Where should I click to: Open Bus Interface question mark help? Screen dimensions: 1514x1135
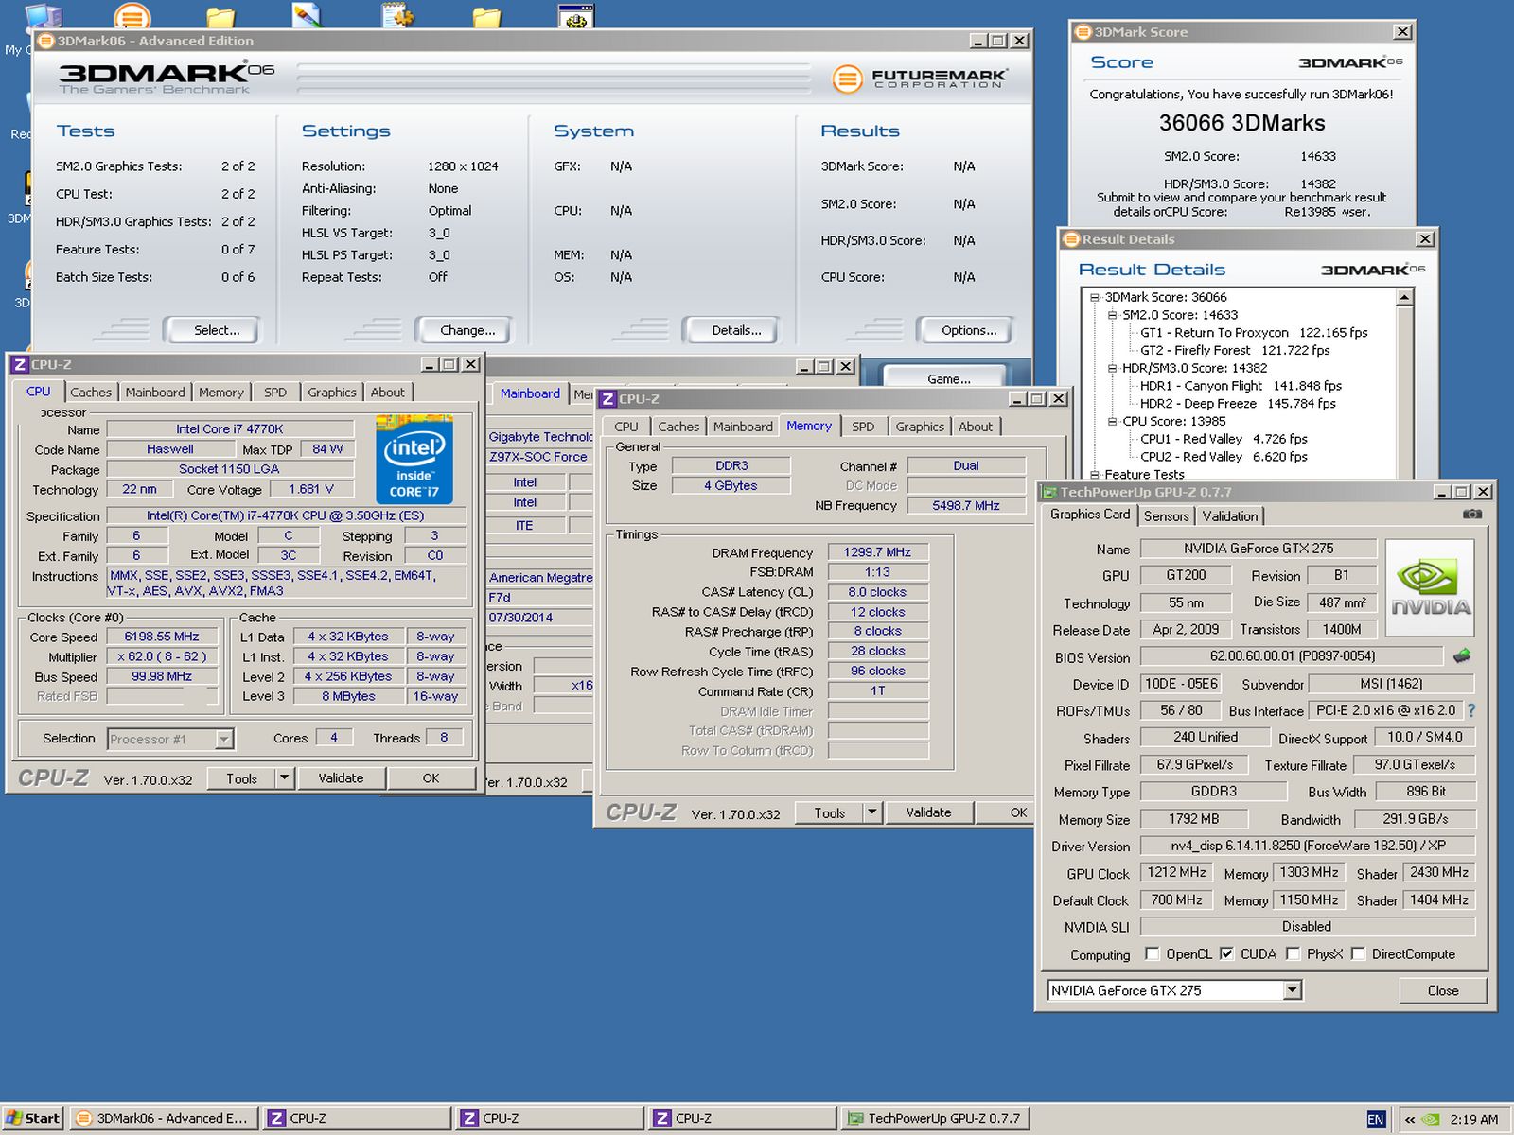[1471, 710]
